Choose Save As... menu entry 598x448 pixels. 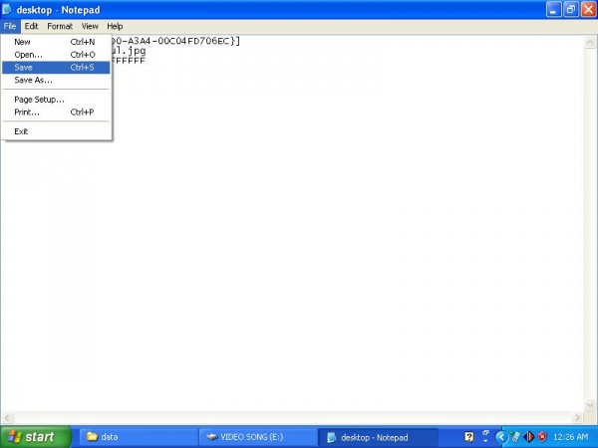[56, 80]
